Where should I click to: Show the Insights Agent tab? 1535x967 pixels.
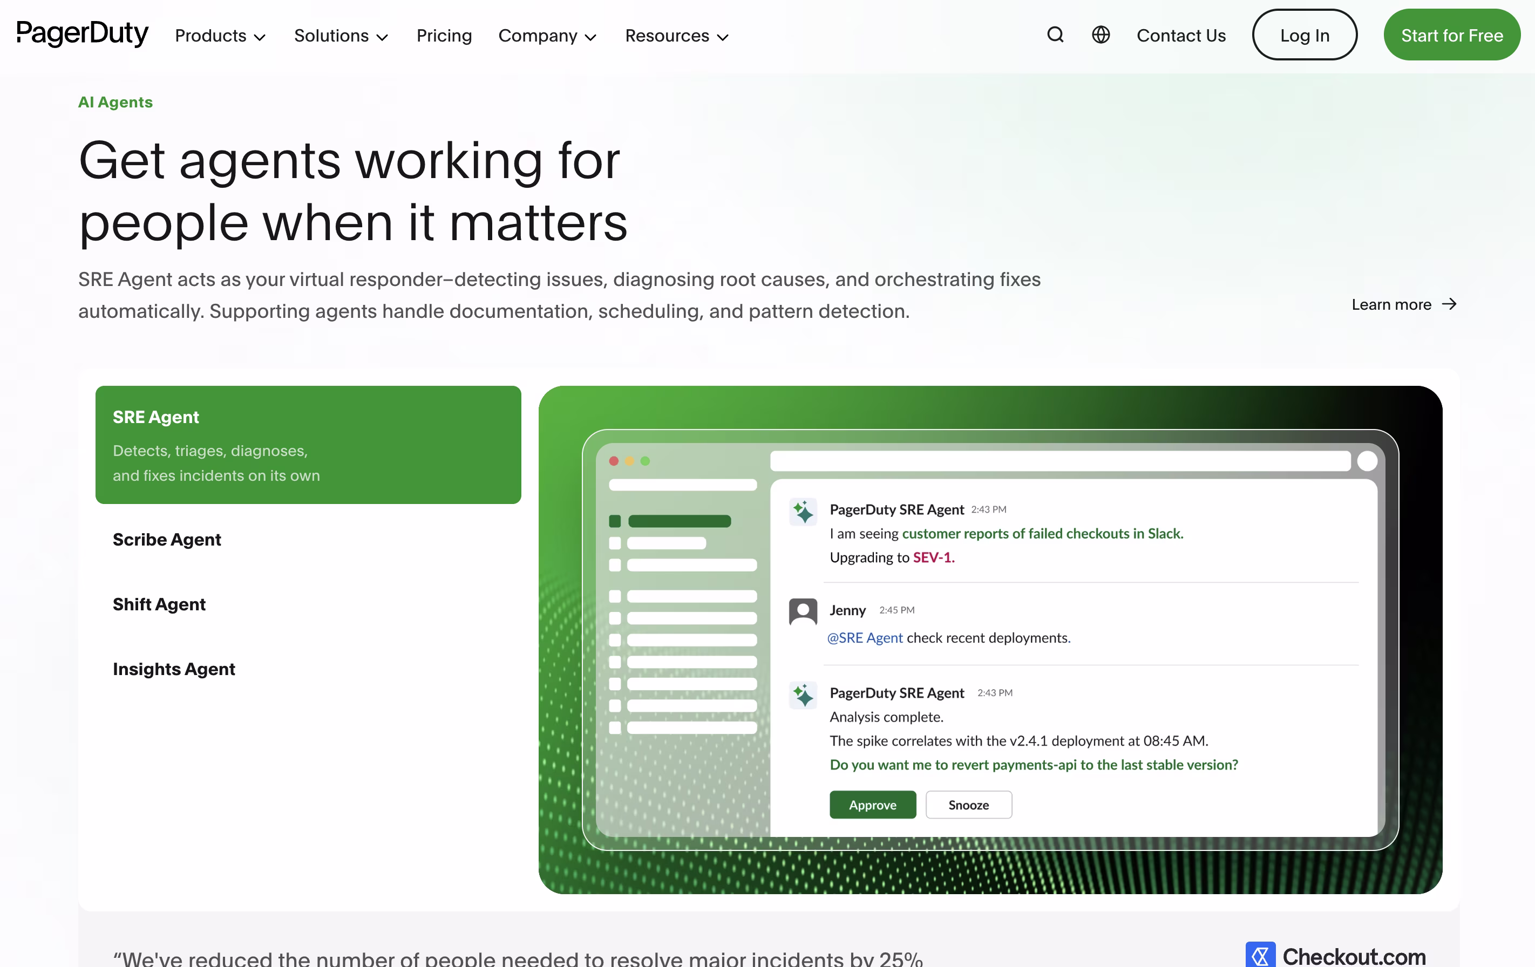pos(174,669)
